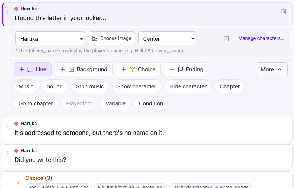Select line "I found this letter in your locker..."
Viewport: 295px width, 188px height.
pyautogui.click(x=147, y=14)
